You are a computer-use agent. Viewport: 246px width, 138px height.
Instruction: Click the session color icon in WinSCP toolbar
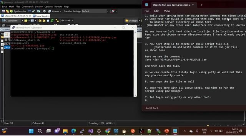(x=113, y=11)
